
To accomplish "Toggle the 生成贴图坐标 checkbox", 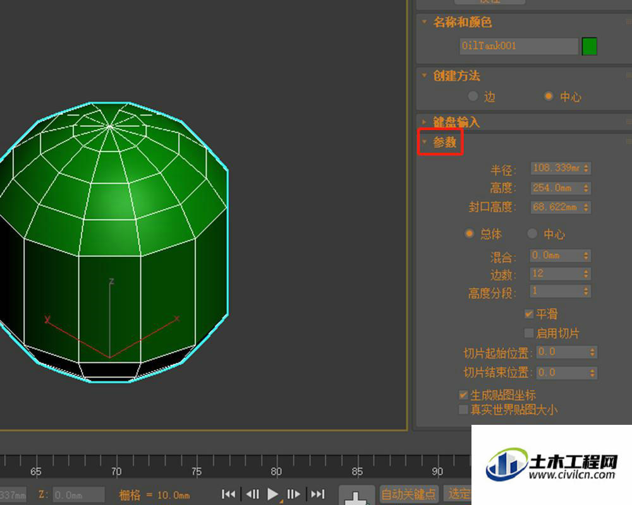I will (463, 395).
